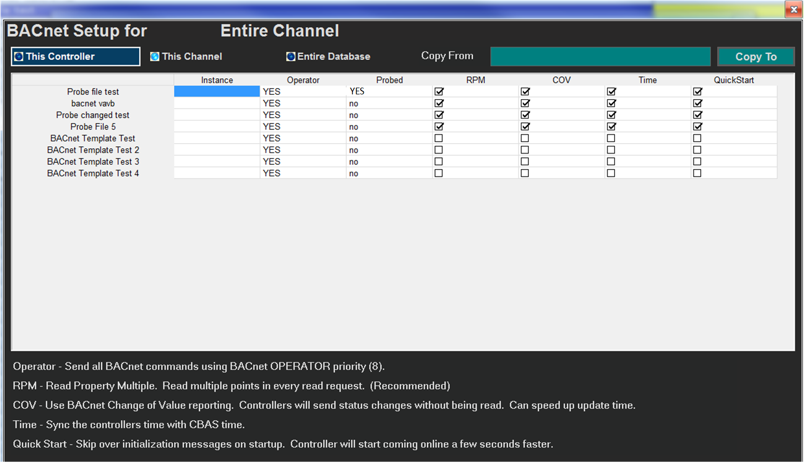Enable QuickStart for BACnet Template Test 4
The height and width of the screenshot is (462, 804).
(x=697, y=173)
